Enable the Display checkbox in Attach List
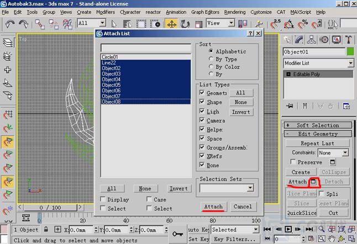This screenshot has width=357, height=244. point(103,199)
